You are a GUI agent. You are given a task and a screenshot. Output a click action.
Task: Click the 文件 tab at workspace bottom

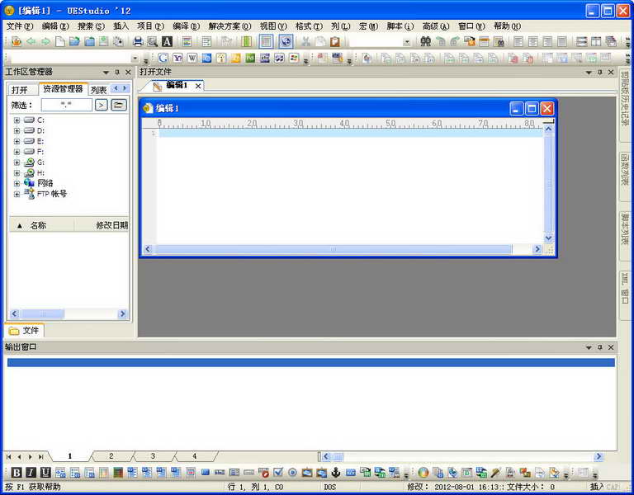click(x=24, y=331)
